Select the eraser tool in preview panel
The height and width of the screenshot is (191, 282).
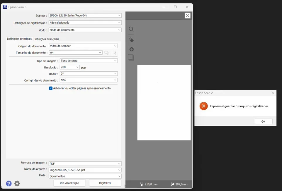click(x=131, y=40)
